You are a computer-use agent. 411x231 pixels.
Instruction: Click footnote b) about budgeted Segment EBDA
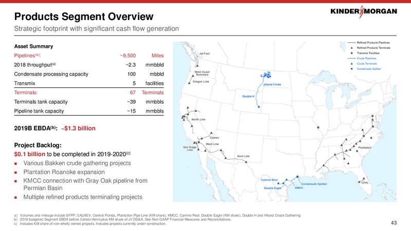point(123,220)
